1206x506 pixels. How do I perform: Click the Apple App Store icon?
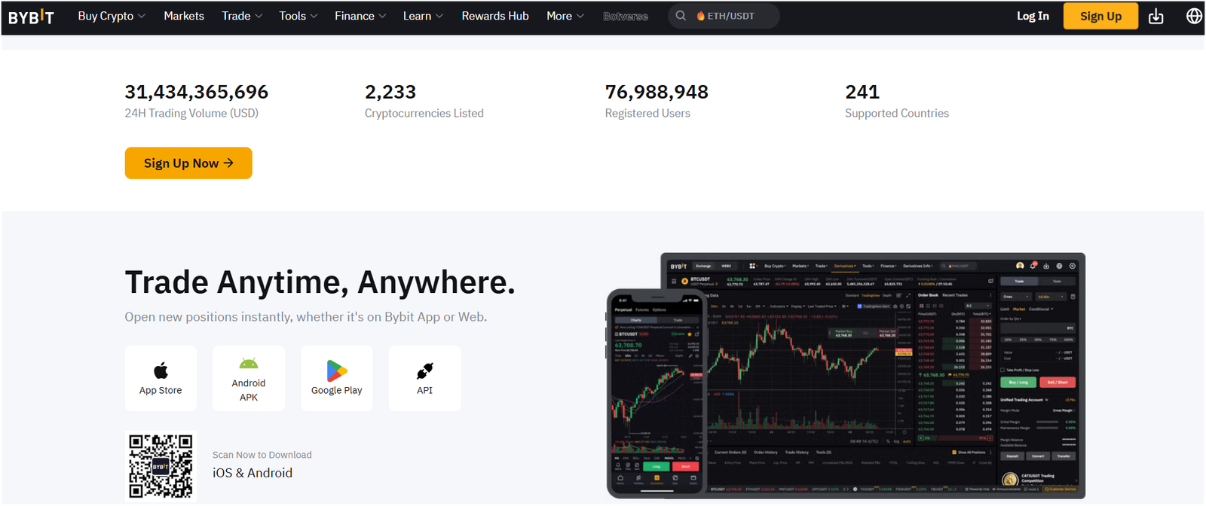pos(161,370)
